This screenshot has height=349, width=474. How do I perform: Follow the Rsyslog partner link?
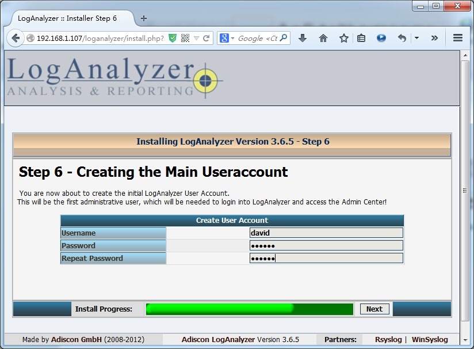pyautogui.click(x=388, y=339)
